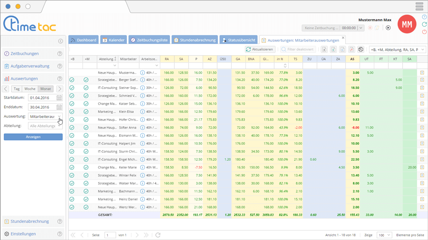Collapse the left sidebar panel

click(x=60, y=41)
